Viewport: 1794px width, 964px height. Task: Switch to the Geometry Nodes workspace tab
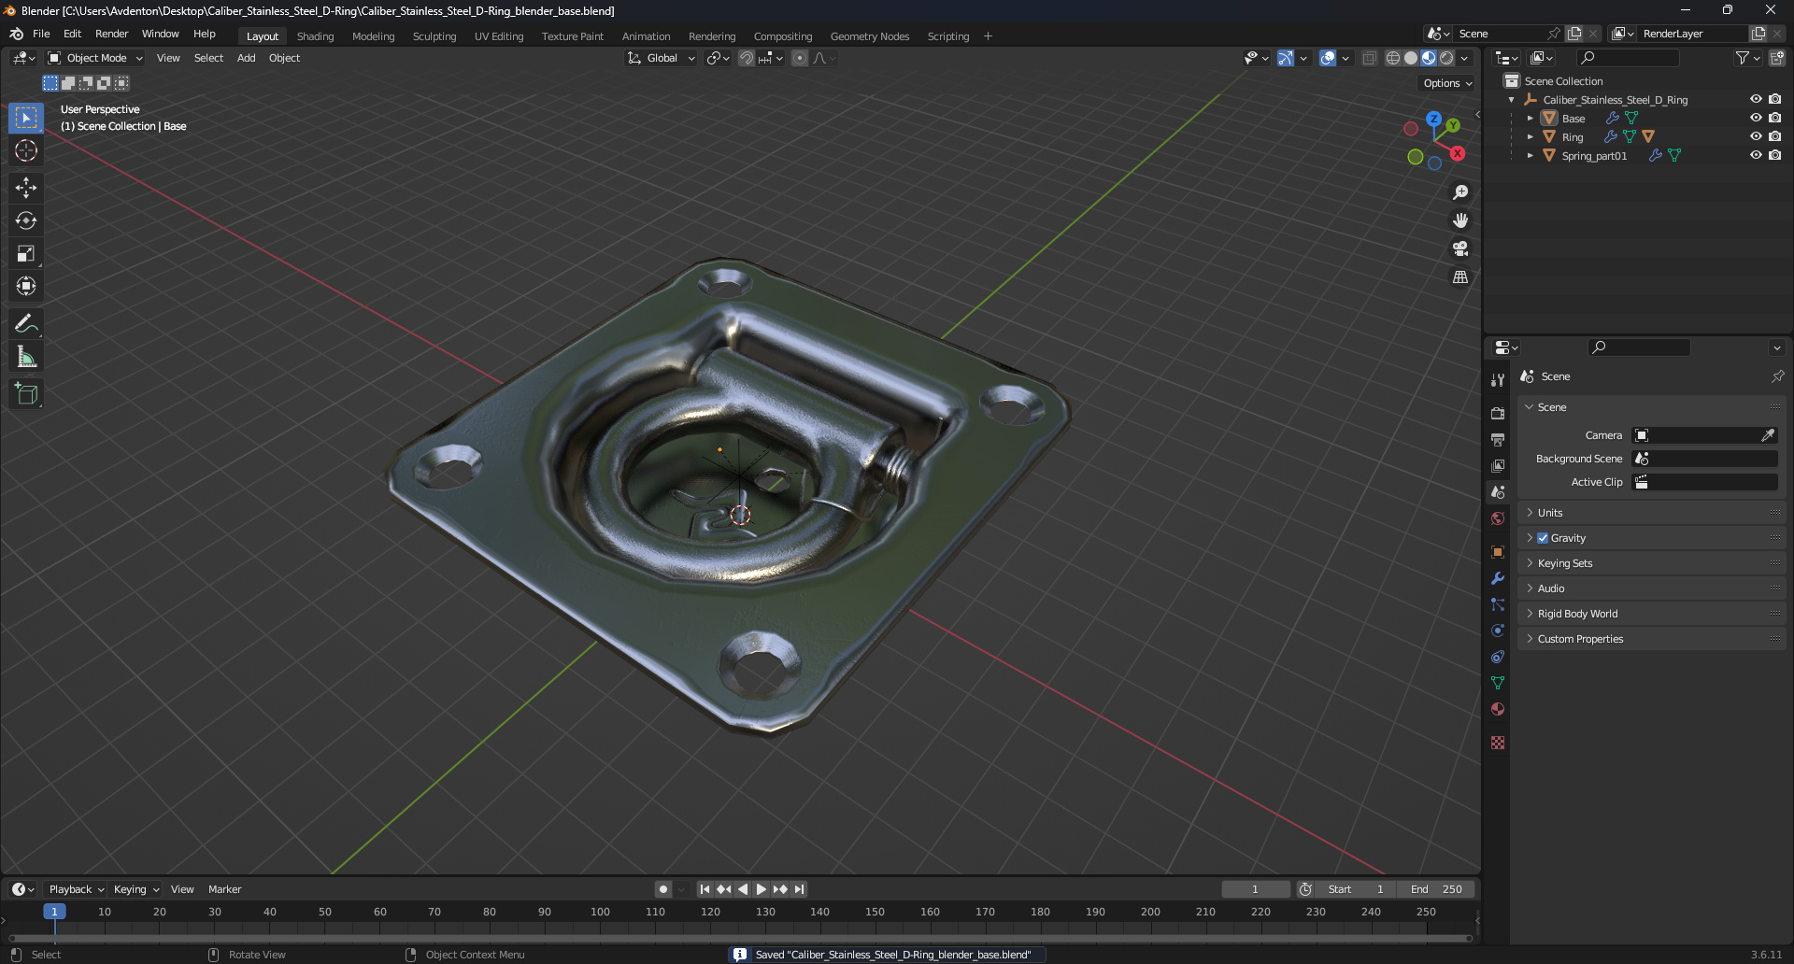click(870, 36)
